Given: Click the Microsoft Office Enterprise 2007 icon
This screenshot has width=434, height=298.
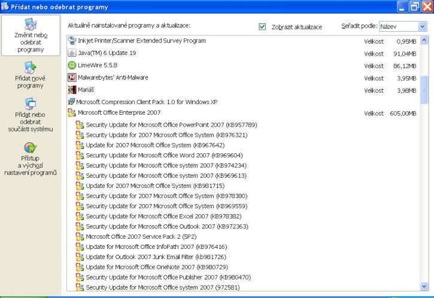Looking at the screenshot, I should coord(72,112).
